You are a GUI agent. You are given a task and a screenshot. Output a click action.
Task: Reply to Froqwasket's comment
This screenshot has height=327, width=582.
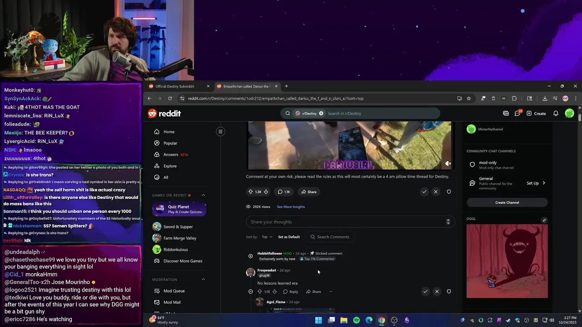(x=291, y=292)
